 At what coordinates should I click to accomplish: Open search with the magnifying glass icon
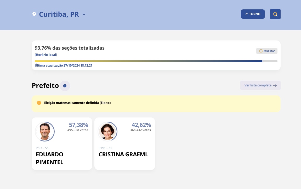(275, 14)
